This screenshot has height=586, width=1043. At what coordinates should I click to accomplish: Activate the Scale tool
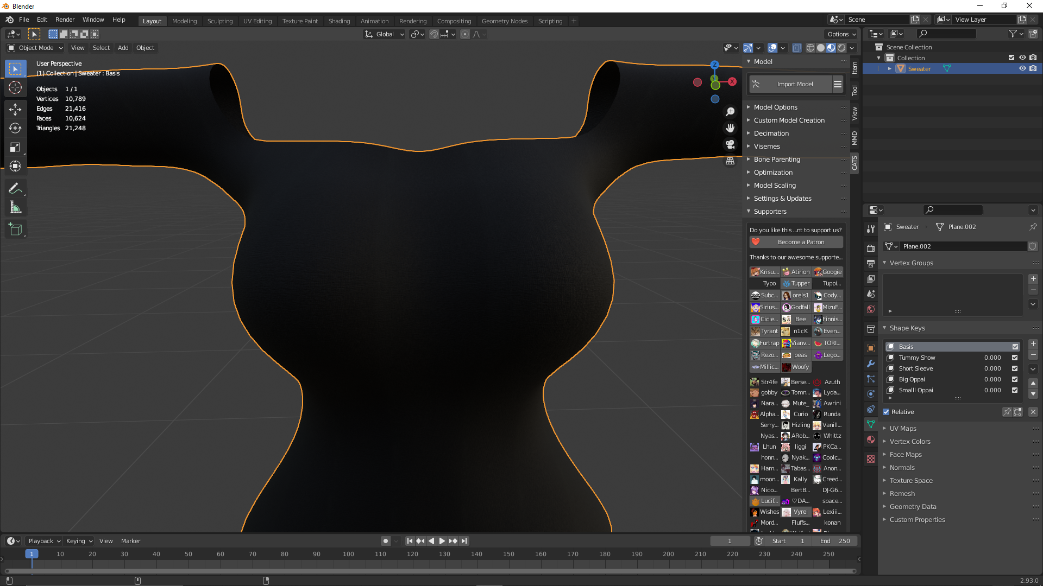coord(15,147)
